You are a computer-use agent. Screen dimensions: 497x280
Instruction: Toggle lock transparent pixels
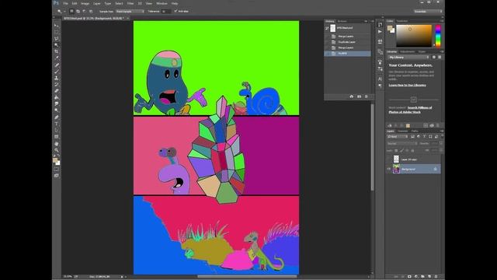click(396, 150)
